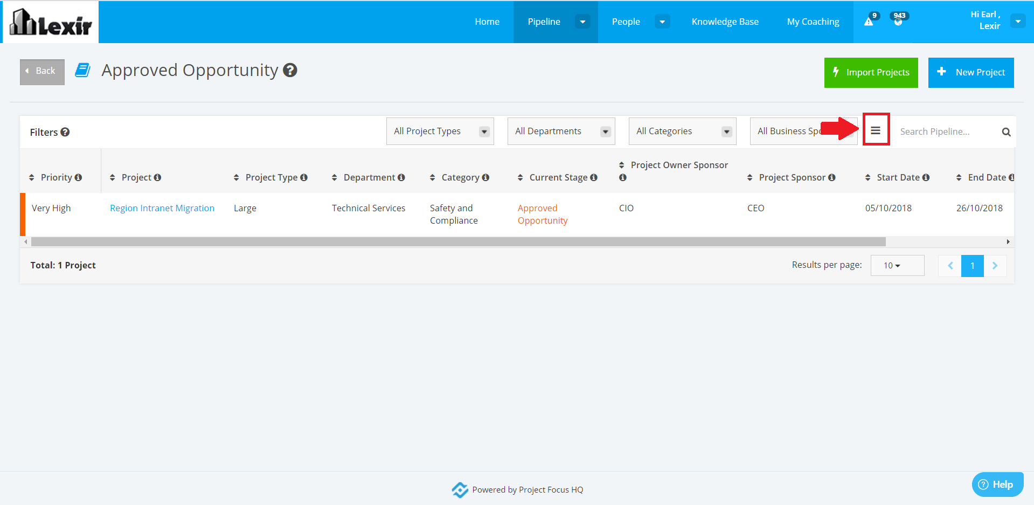Viewport: 1034px width, 505px height.
Task: Click info icon next to Project Sponsor
Action: click(x=832, y=177)
